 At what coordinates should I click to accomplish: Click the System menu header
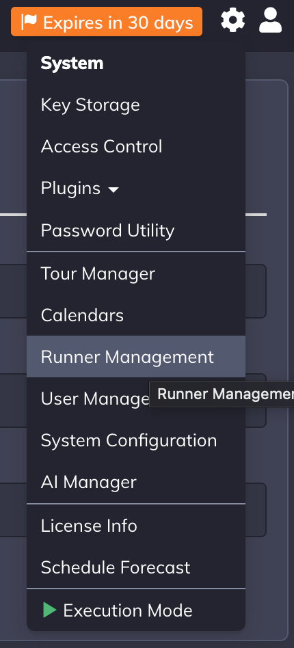(72, 64)
